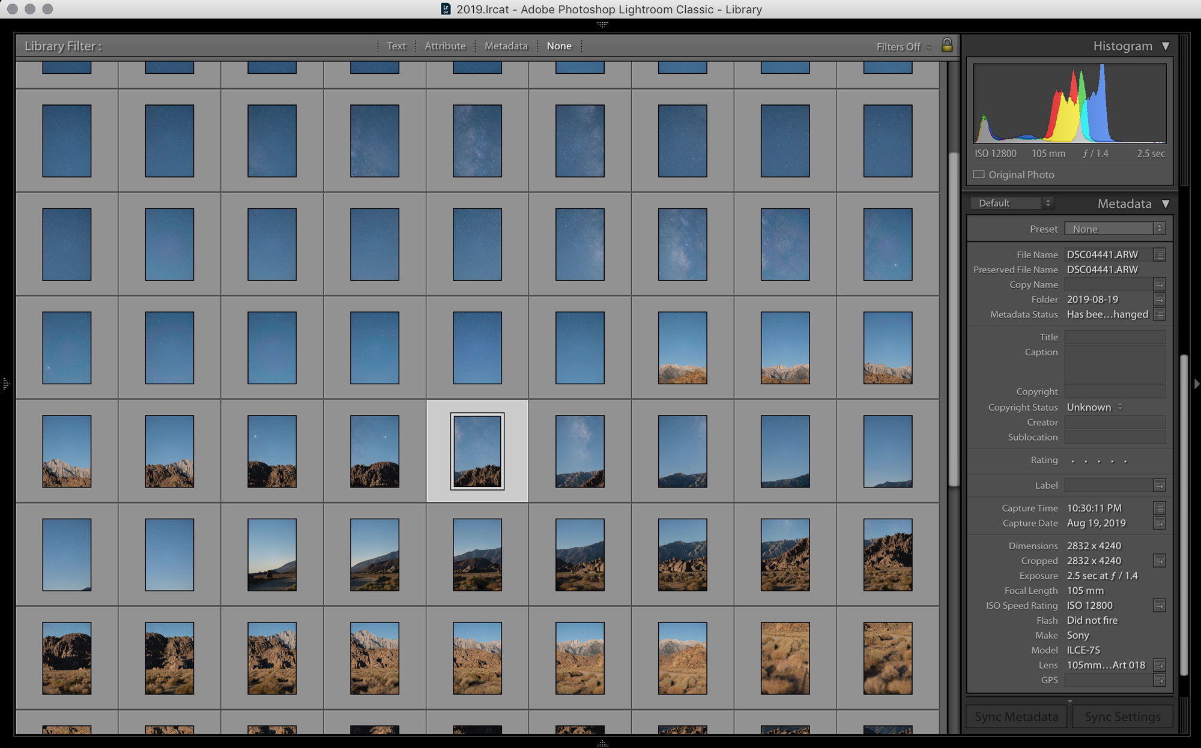Open the Copyright Status Unknown dropdown

[1095, 407]
